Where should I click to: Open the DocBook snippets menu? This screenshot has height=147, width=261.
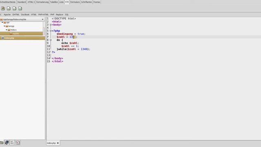tap(25, 15)
